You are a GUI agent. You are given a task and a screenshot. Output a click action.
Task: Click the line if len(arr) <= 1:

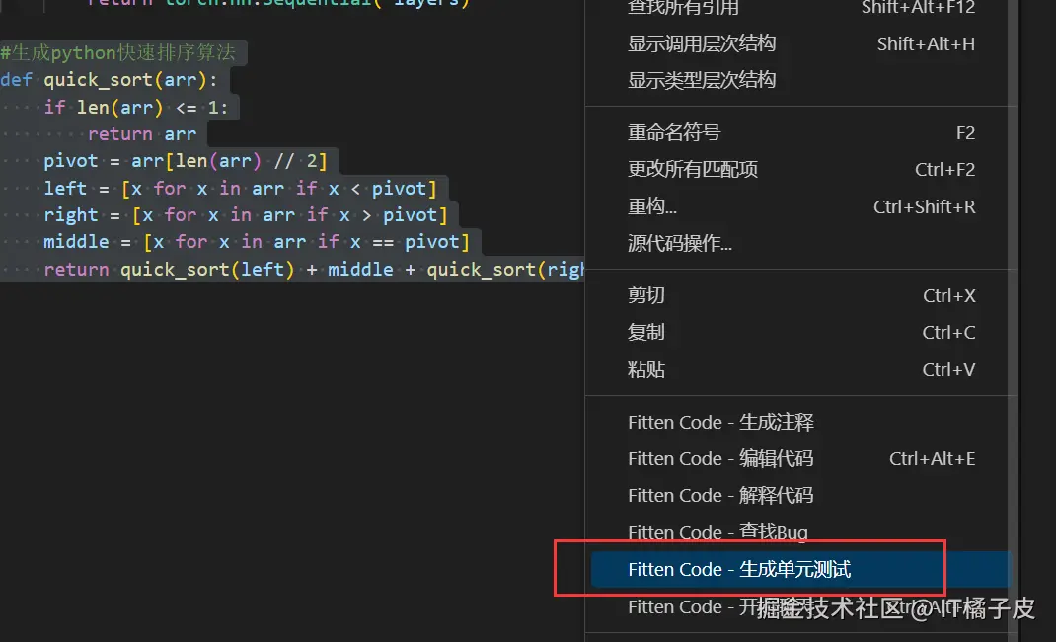136,107
